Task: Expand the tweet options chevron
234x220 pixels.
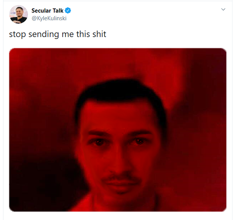Action: (223, 10)
